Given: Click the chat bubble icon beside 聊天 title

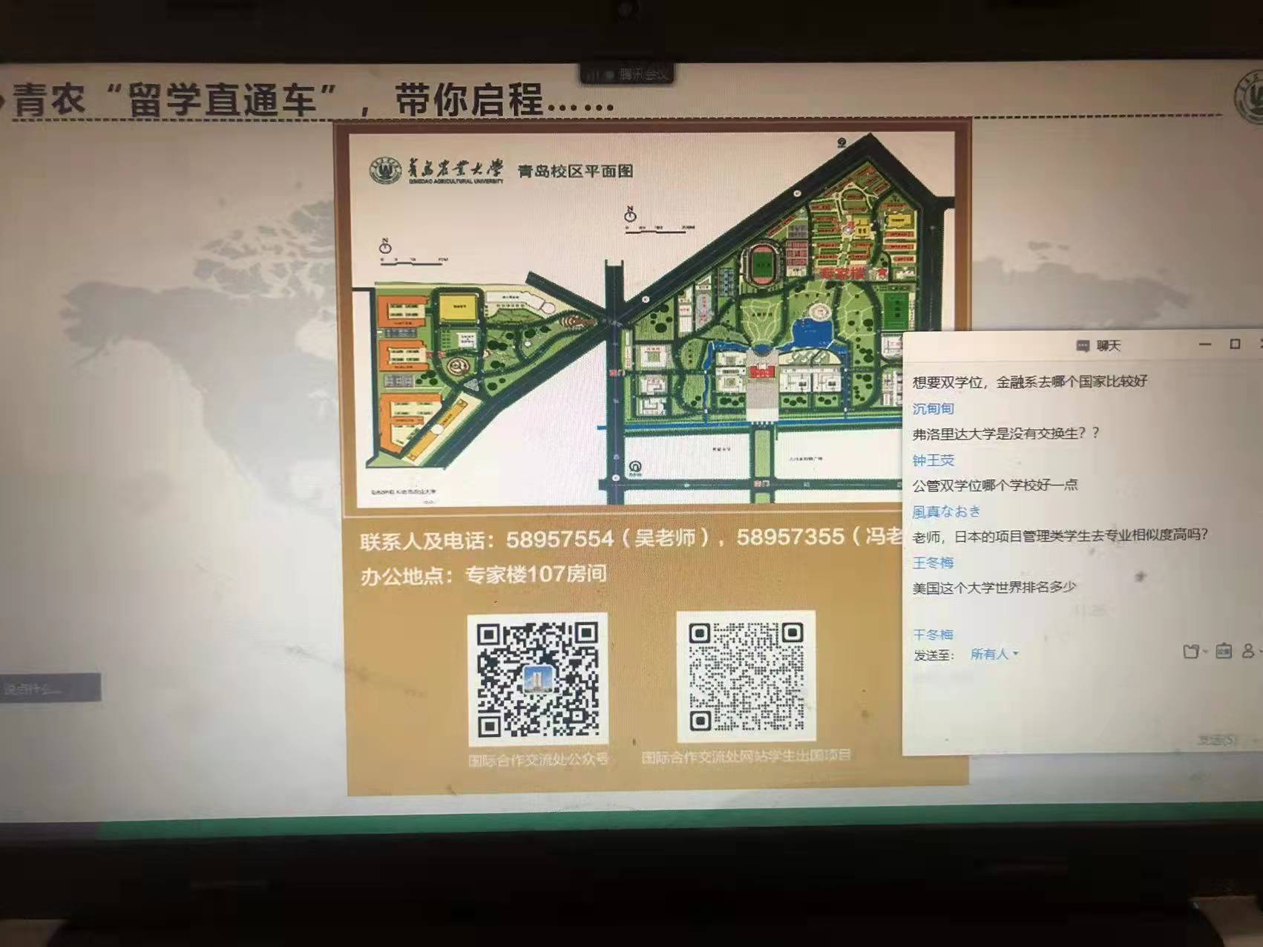Looking at the screenshot, I should pyautogui.click(x=1083, y=346).
